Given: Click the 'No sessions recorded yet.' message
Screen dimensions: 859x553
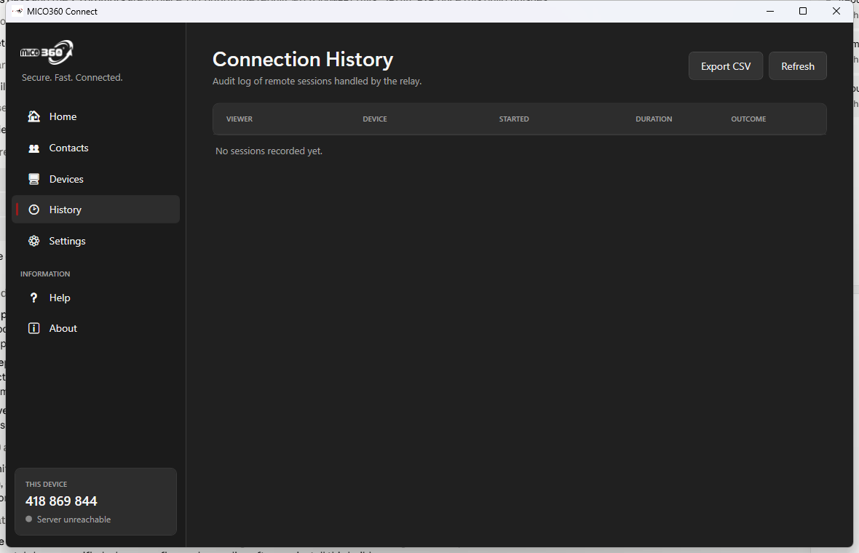Looking at the screenshot, I should pyautogui.click(x=269, y=151).
